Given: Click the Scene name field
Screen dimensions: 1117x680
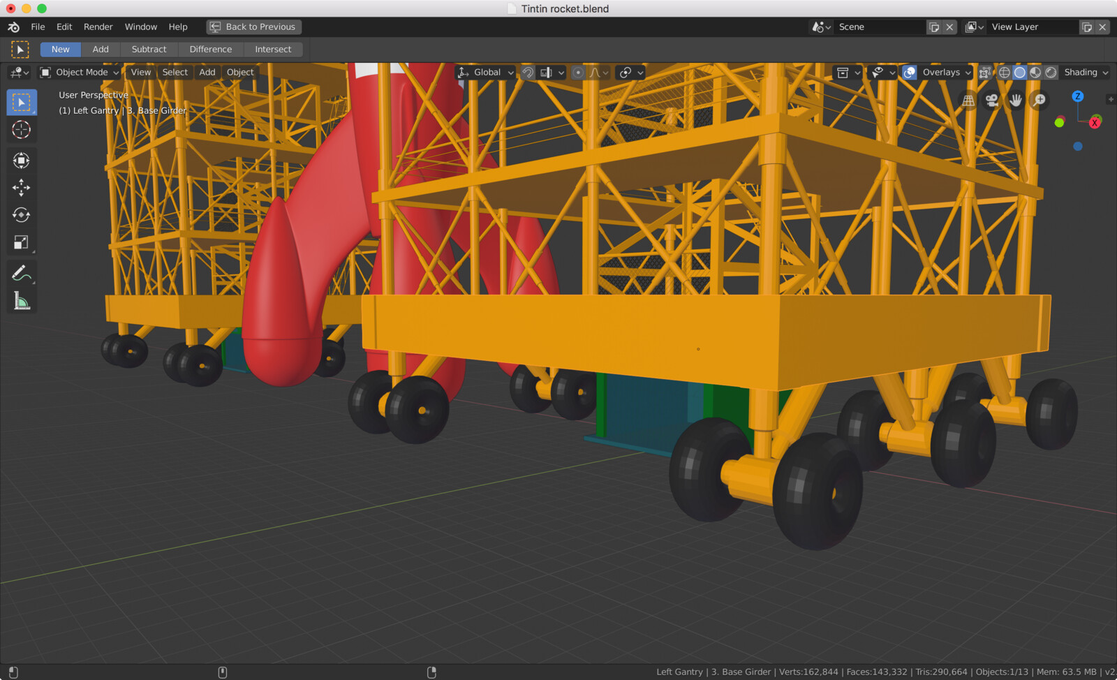Looking at the screenshot, I should (878, 27).
